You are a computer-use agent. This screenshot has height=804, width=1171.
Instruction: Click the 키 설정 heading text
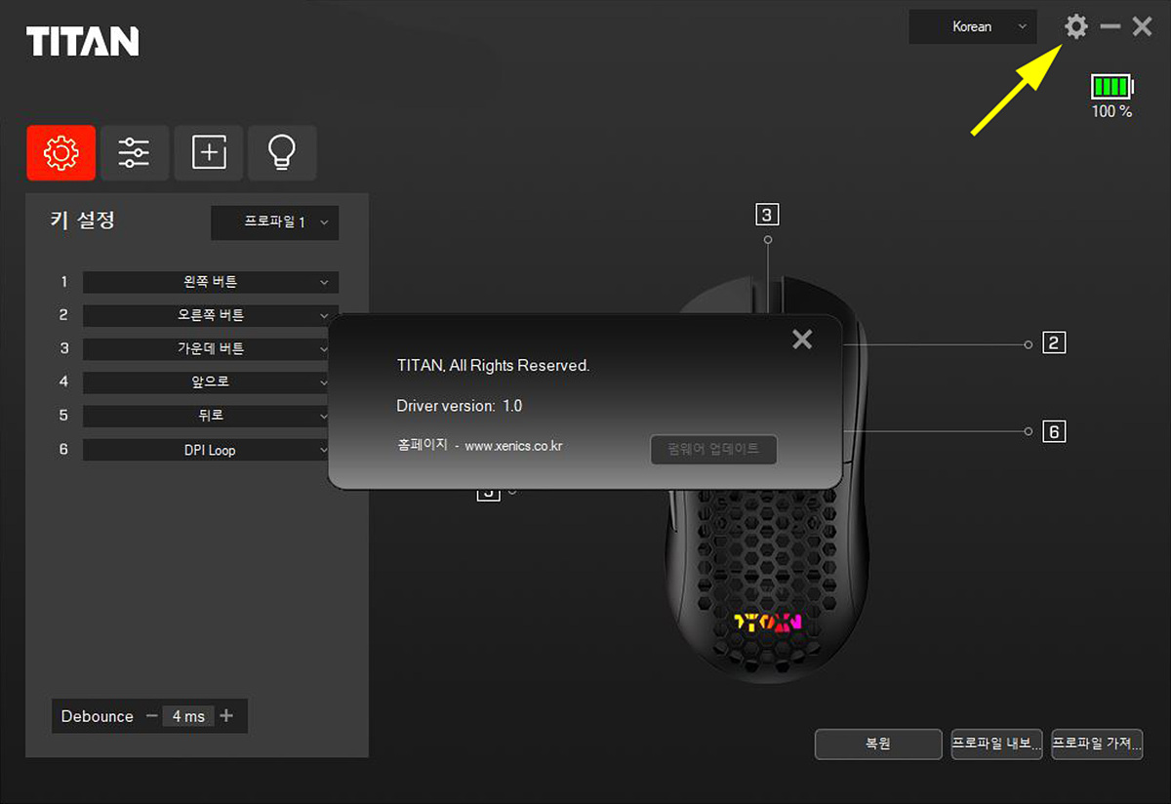pos(83,220)
